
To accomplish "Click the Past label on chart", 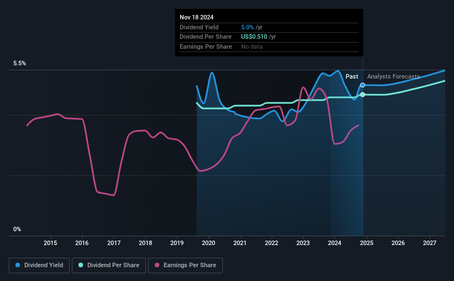I will click(x=352, y=76).
